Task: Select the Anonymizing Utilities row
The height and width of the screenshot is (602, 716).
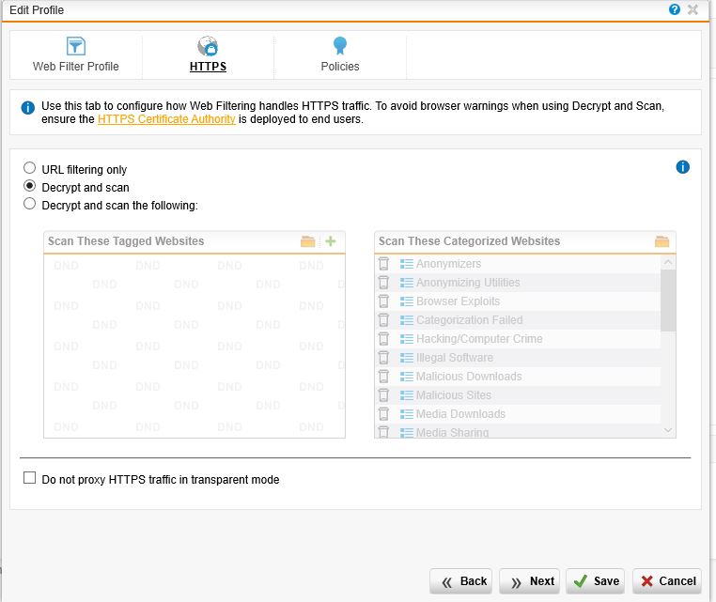Action: (x=518, y=283)
